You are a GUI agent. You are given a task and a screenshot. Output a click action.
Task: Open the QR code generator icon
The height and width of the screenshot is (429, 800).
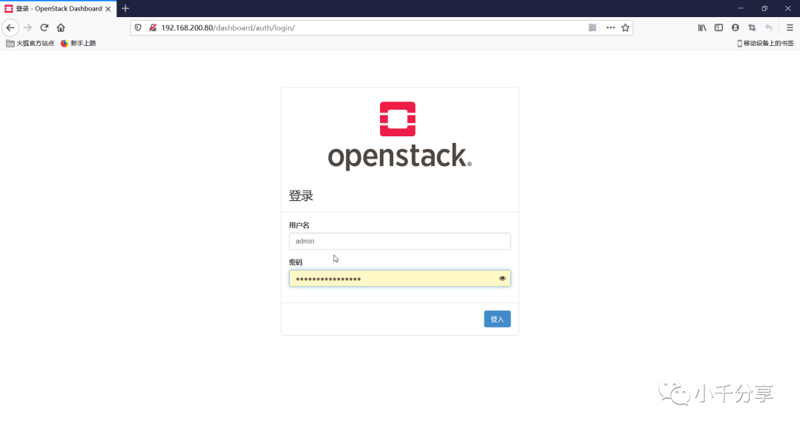(593, 27)
